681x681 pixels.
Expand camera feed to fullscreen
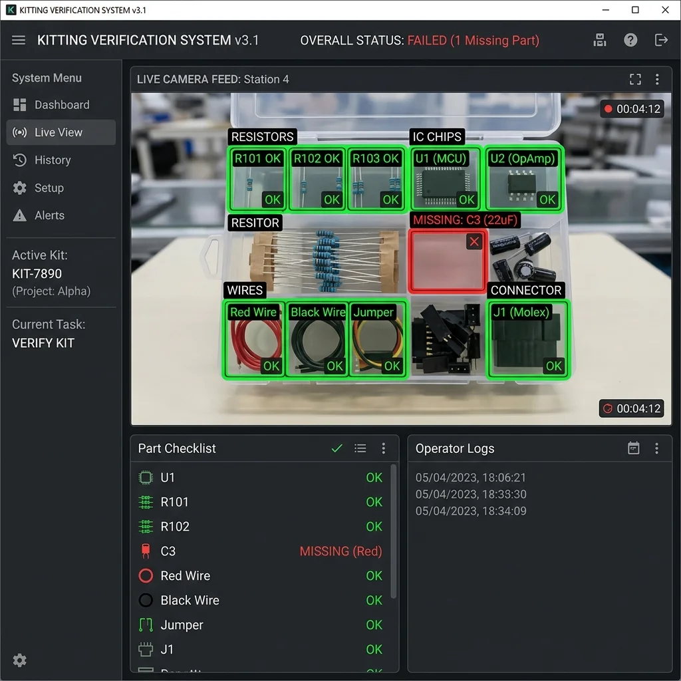click(x=635, y=79)
